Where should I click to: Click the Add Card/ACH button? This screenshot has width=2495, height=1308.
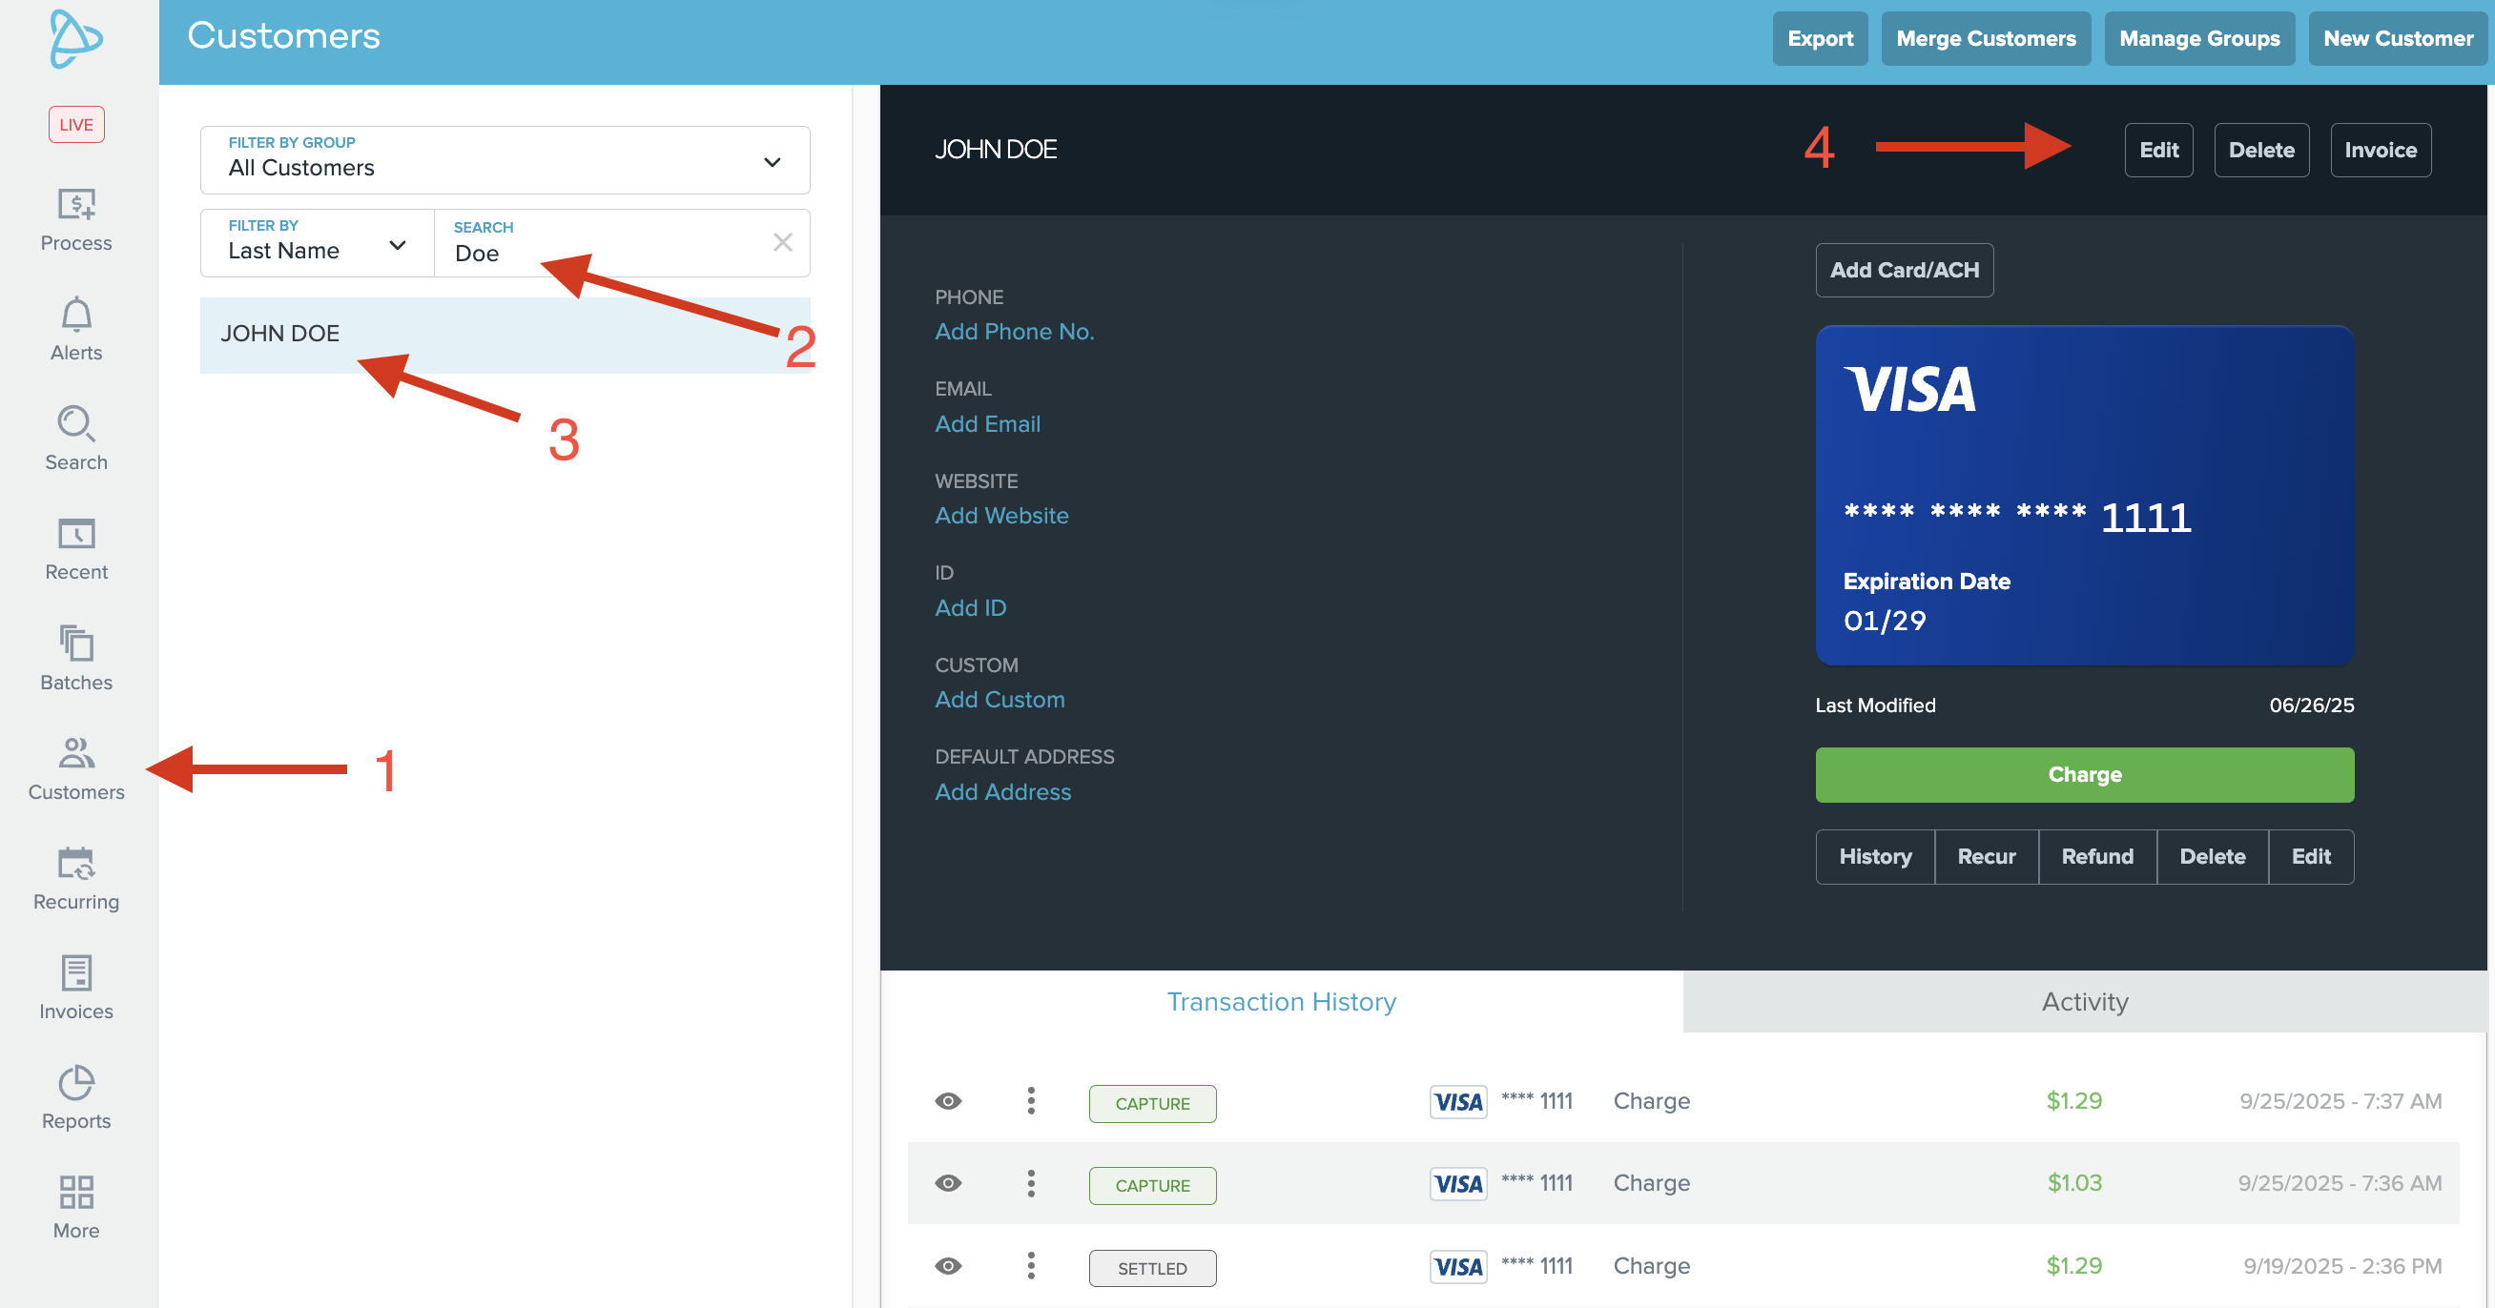(1905, 270)
